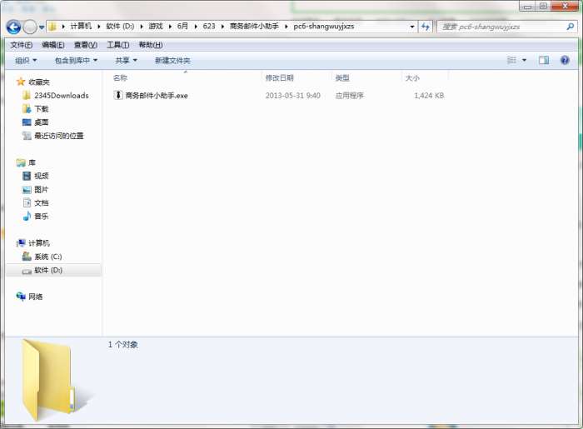Click the 图片 library icon

(x=27, y=190)
